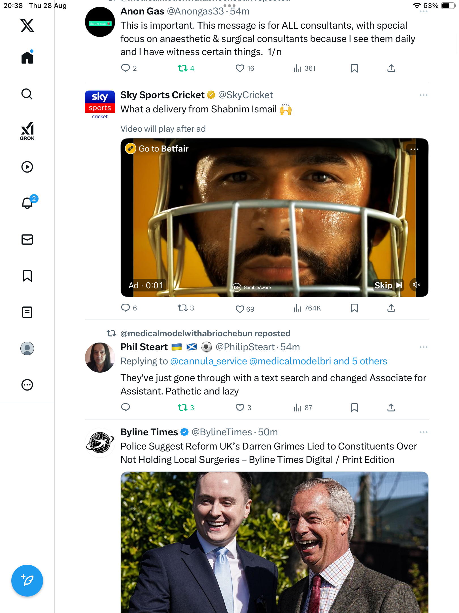Open more options on Byline Times post

click(423, 432)
